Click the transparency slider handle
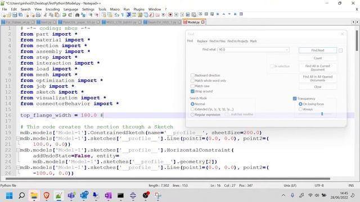Screen dimensions: 360x202 pyautogui.click(x=322, y=114)
